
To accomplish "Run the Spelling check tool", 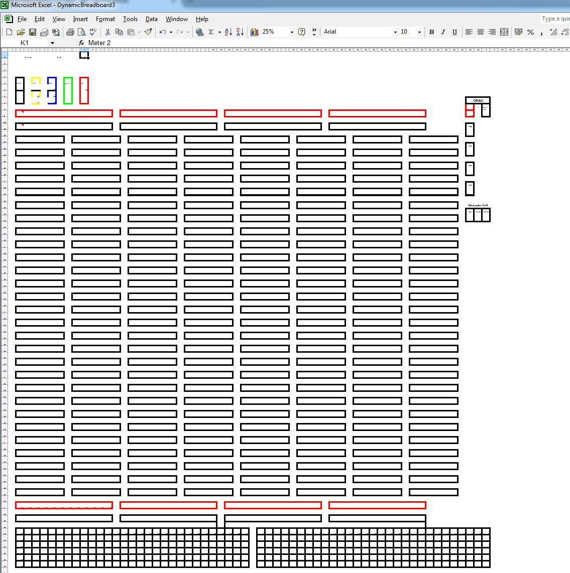I will [x=93, y=32].
